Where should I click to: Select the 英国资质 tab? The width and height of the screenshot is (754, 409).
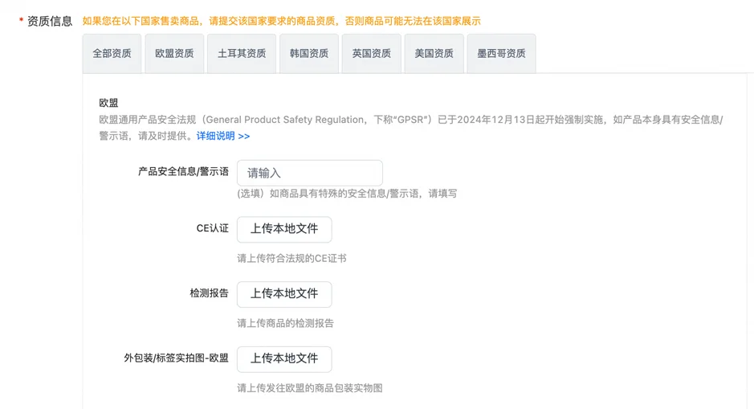[x=371, y=54]
